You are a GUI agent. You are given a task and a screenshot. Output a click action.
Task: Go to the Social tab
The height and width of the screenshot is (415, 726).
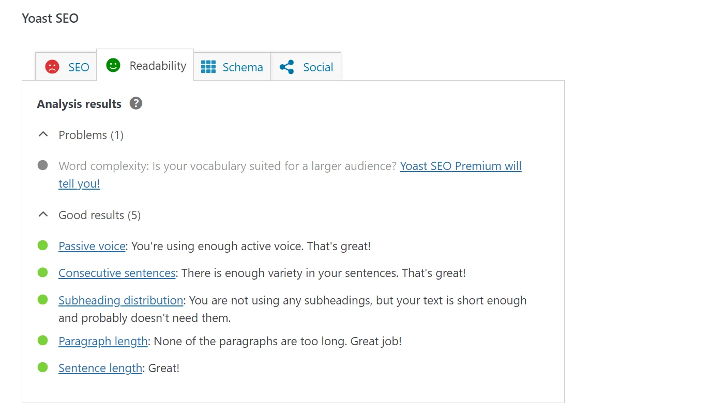coord(318,67)
